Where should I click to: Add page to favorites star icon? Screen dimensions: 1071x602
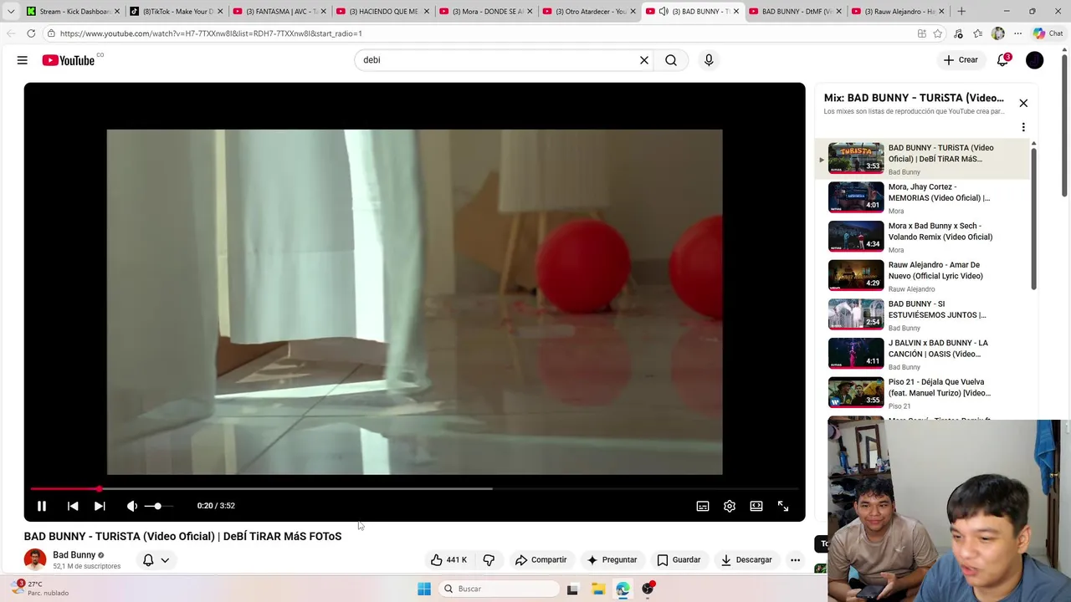[x=938, y=33]
